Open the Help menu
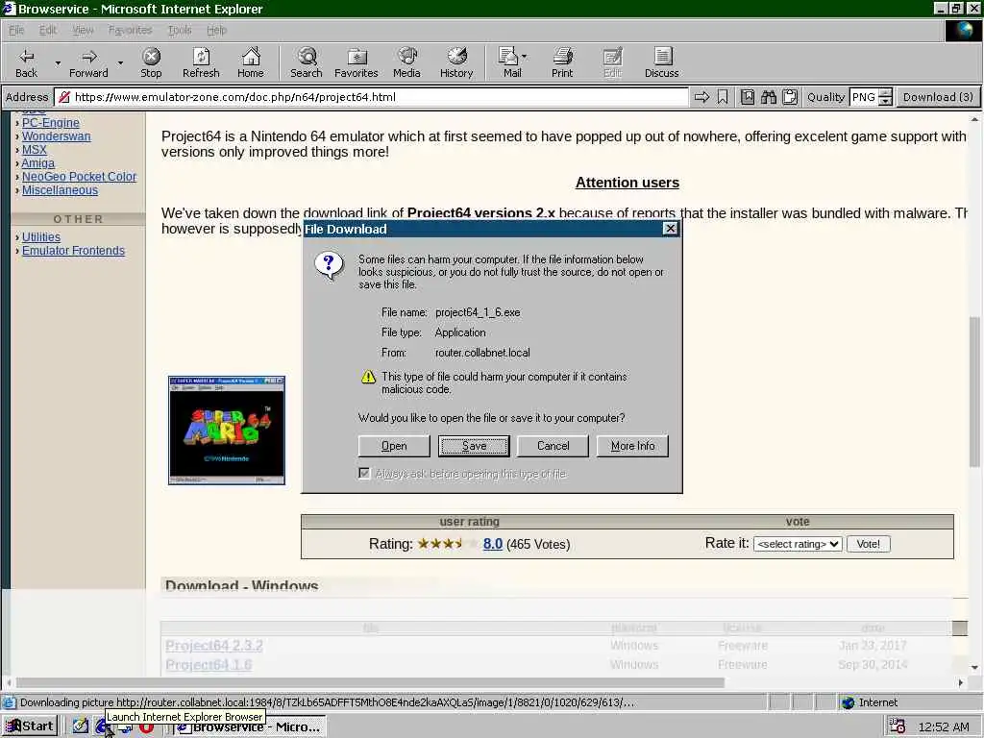This screenshot has height=738, width=984. click(216, 30)
